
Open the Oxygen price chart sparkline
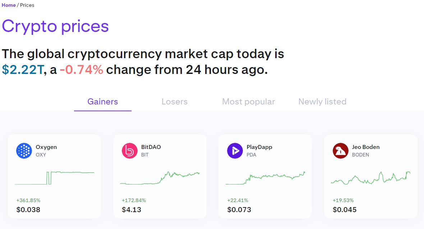[x=54, y=178]
